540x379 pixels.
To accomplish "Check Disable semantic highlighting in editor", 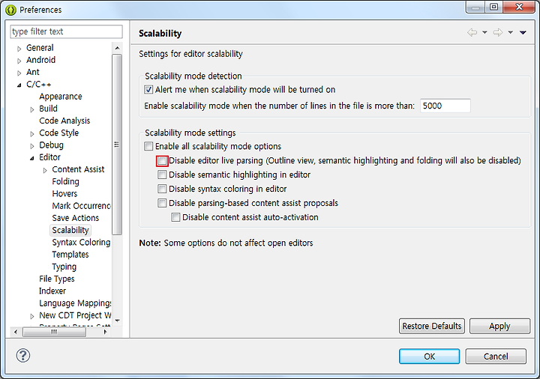I will click(x=162, y=175).
